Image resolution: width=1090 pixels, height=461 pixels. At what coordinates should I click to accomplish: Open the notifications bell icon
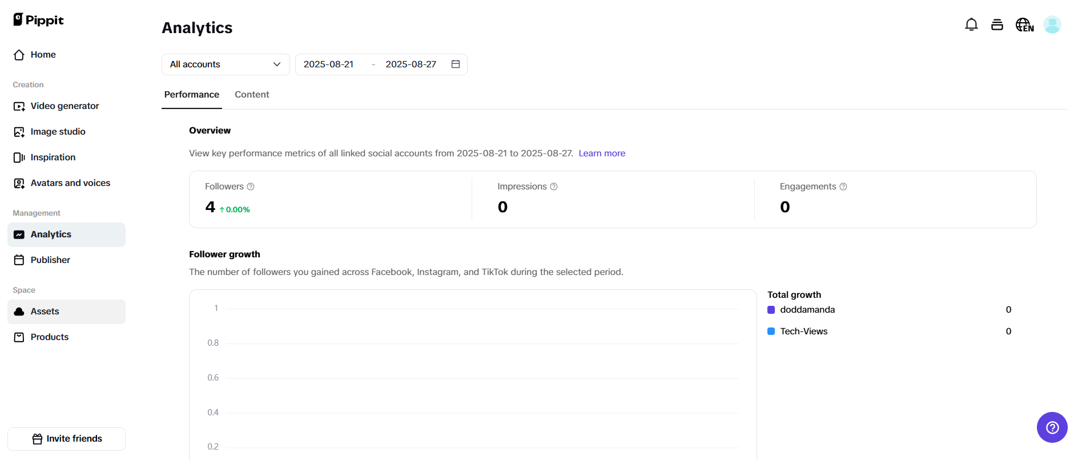click(x=971, y=25)
